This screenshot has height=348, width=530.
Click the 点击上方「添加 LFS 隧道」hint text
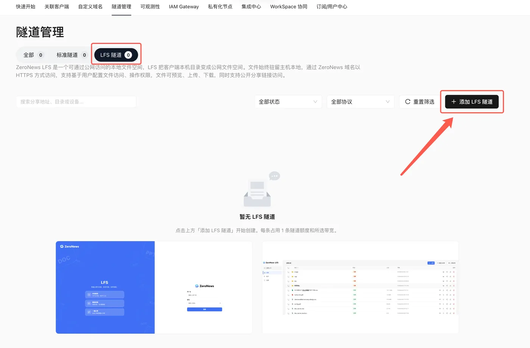(x=257, y=230)
